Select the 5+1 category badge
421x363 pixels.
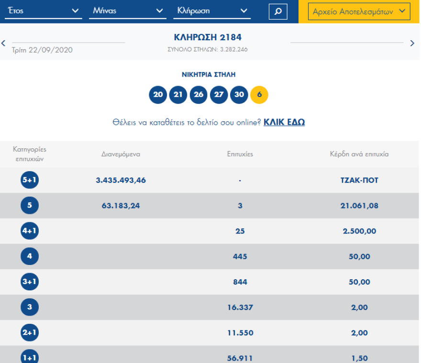[x=29, y=180]
